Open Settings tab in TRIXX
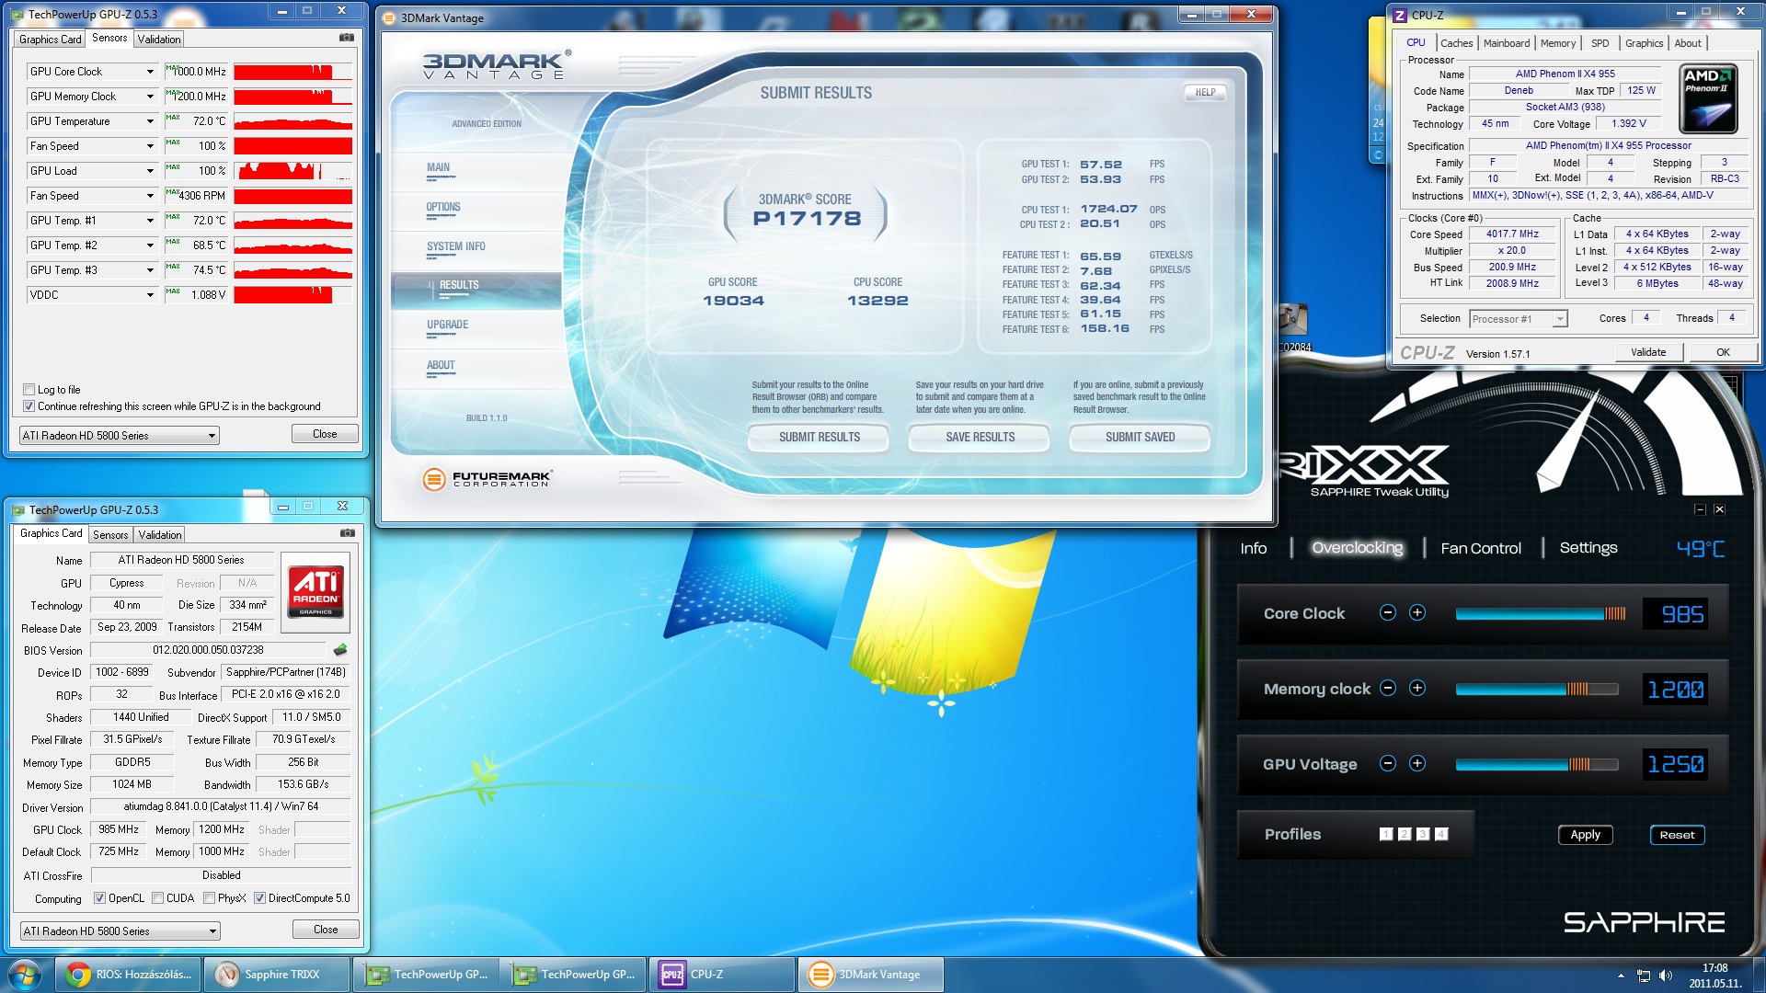Screen dimensions: 1766x993 pyautogui.click(x=1588, y=548)
